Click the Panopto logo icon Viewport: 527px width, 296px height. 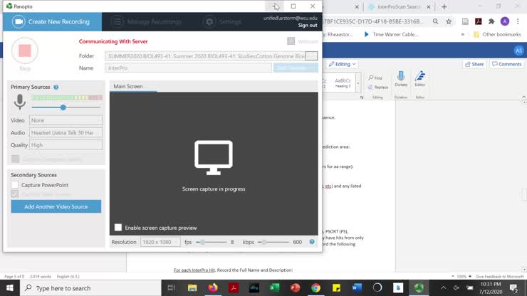click(9, 6)
